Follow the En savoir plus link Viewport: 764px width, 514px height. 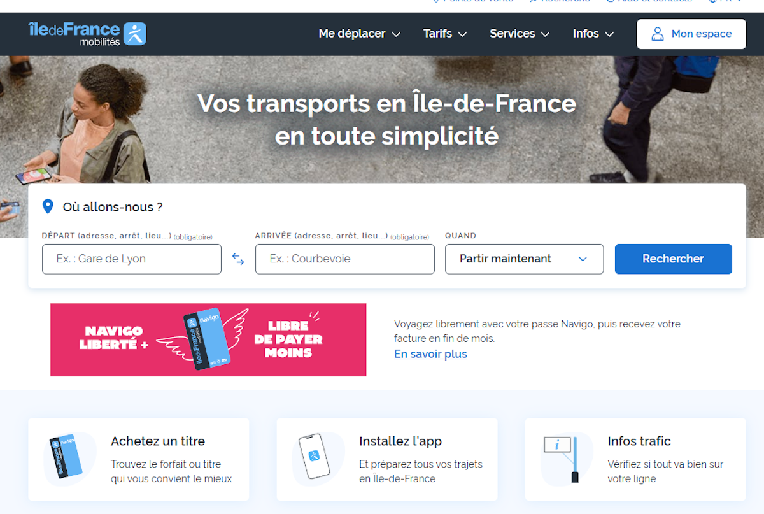(430, 354)
